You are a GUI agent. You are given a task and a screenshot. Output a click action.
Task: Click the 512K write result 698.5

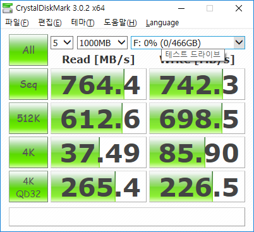click(197, 118)
